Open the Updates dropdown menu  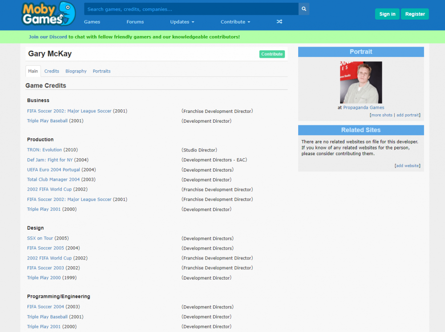tap(182, 22)
